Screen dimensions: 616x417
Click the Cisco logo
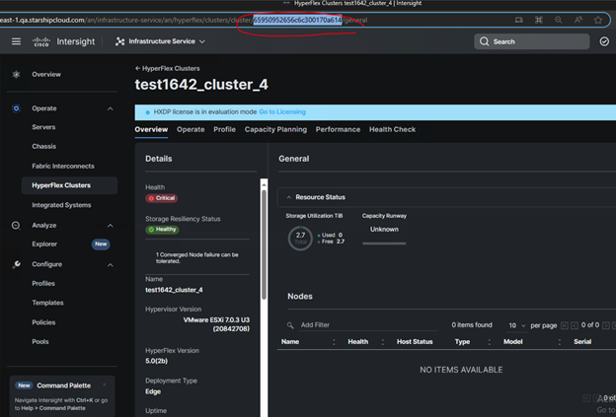point(41,41)
